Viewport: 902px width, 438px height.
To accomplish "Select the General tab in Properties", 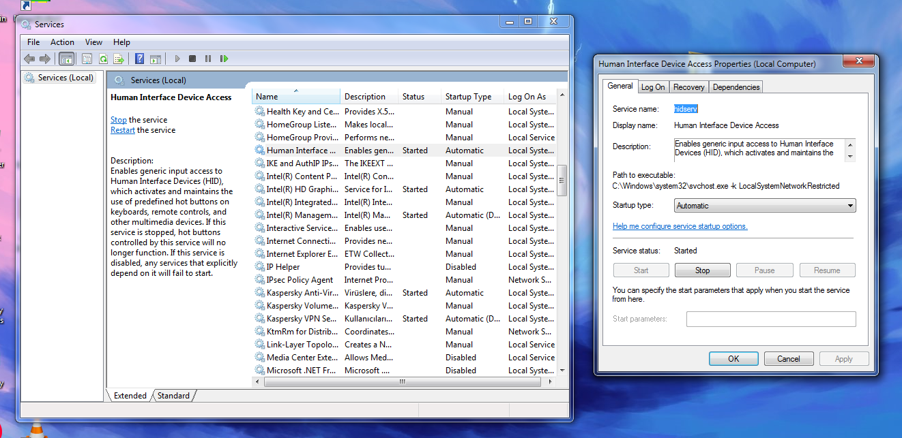I will 620,86.
